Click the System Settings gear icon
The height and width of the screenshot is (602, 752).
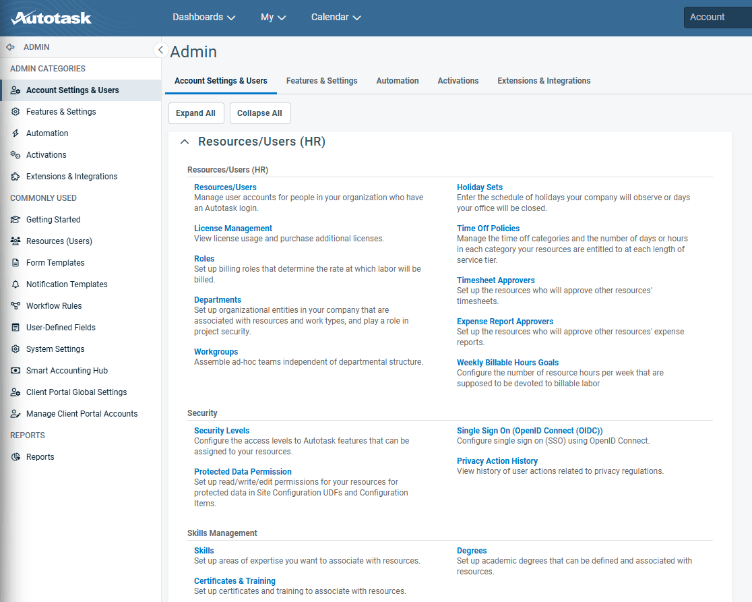click(15, 349)
